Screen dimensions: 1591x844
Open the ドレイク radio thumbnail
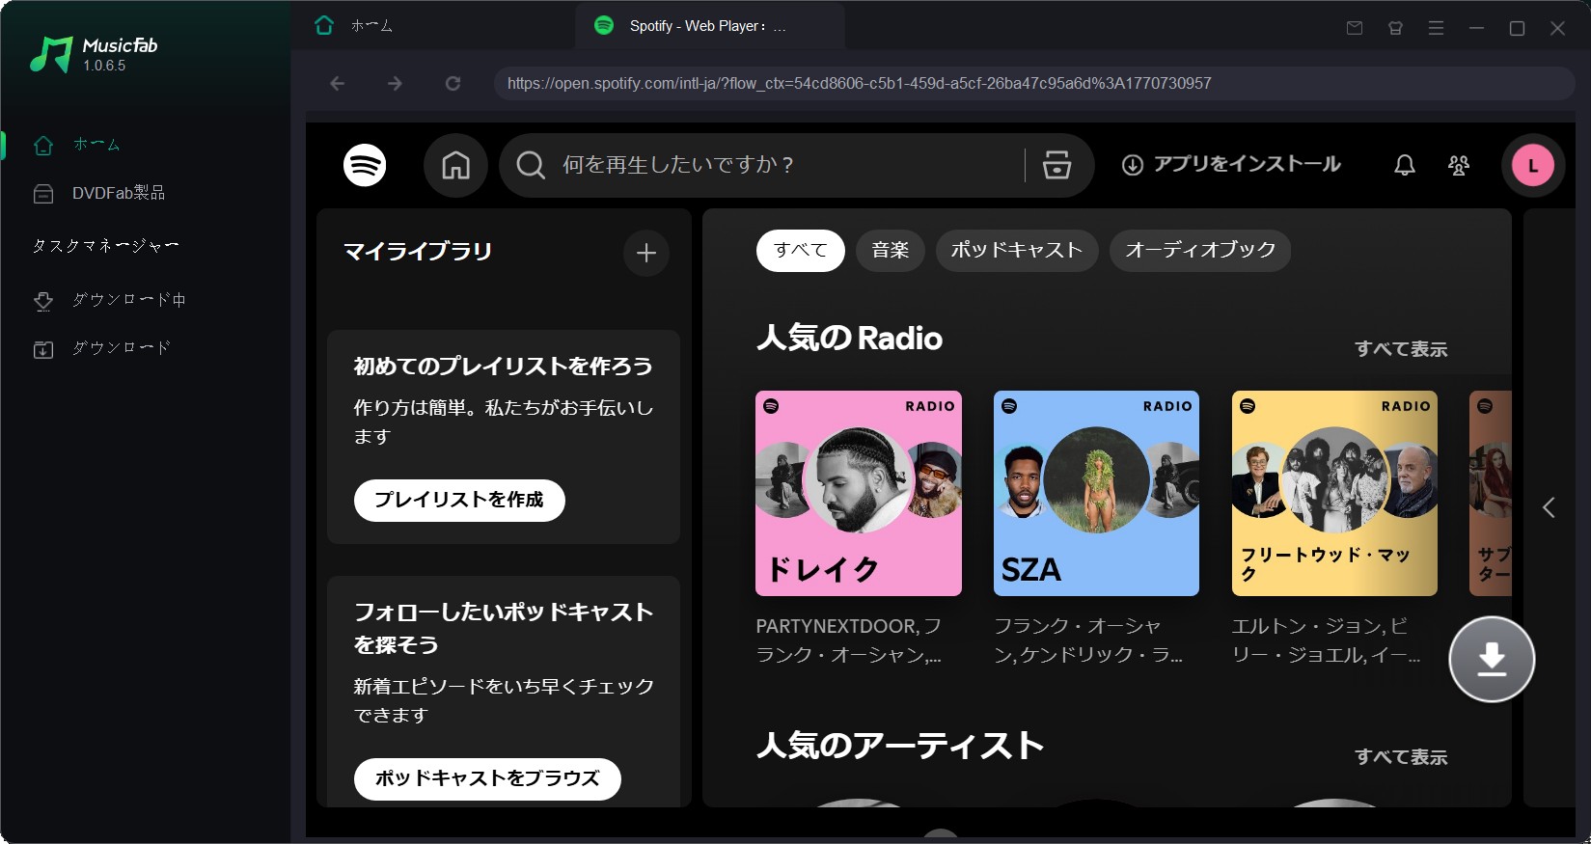point(859,493)
